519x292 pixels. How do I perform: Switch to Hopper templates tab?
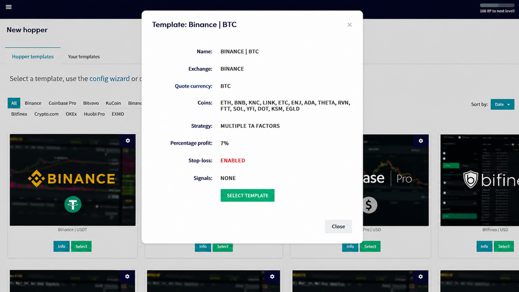point(33,56)
